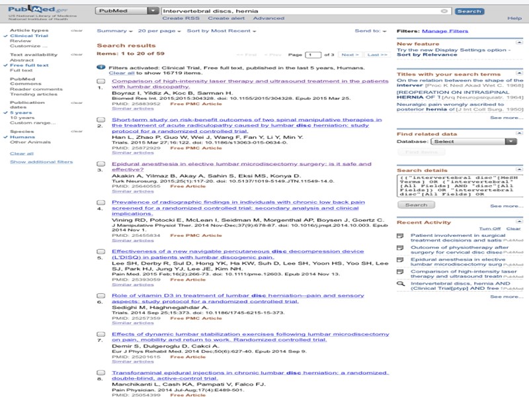
Task: Open the Find related data Database select
Action: coord(473,142)
